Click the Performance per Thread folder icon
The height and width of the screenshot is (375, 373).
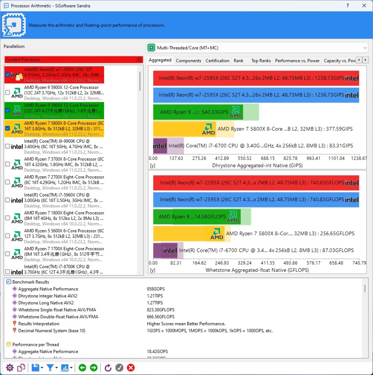[9, 344]
